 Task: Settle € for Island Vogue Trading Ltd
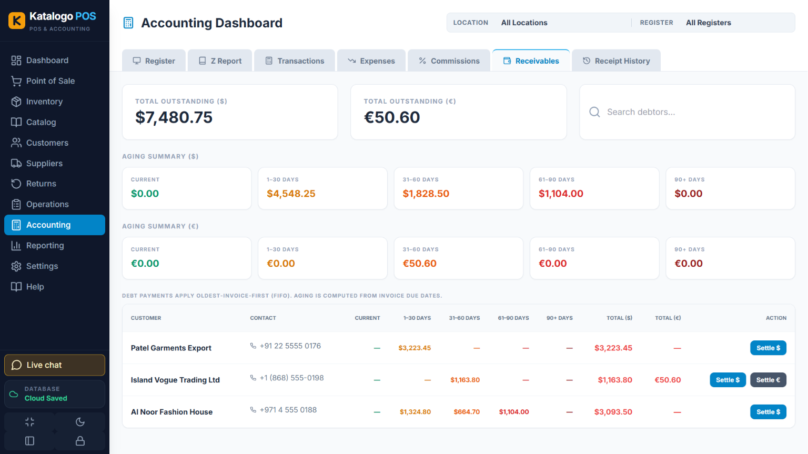(768, 380)
